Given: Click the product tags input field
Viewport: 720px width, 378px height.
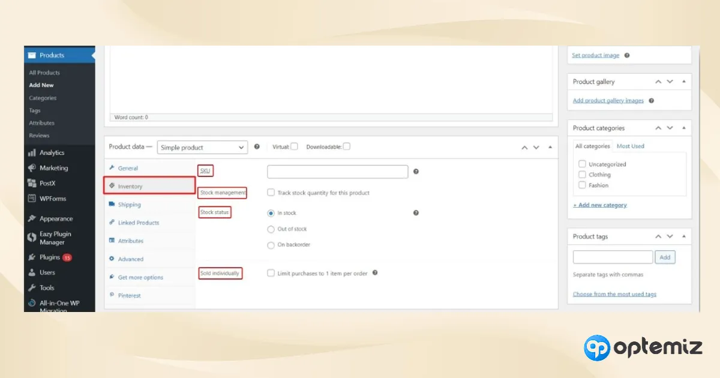Looking at the screenshot, I should (613, 257).
